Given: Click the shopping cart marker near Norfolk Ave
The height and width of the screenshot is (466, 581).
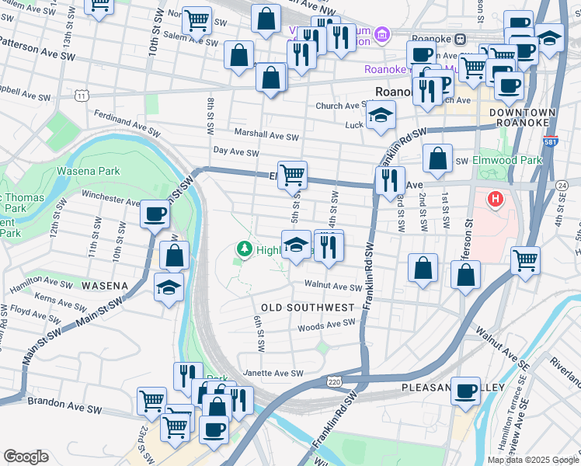Looking at the screenshot, I should [197, 20].
